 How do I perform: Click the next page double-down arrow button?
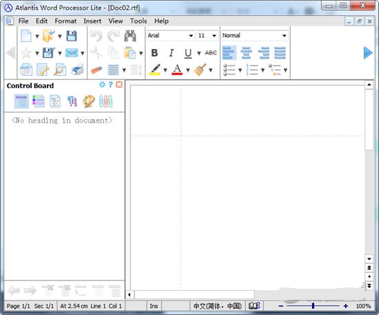(369, 286)
